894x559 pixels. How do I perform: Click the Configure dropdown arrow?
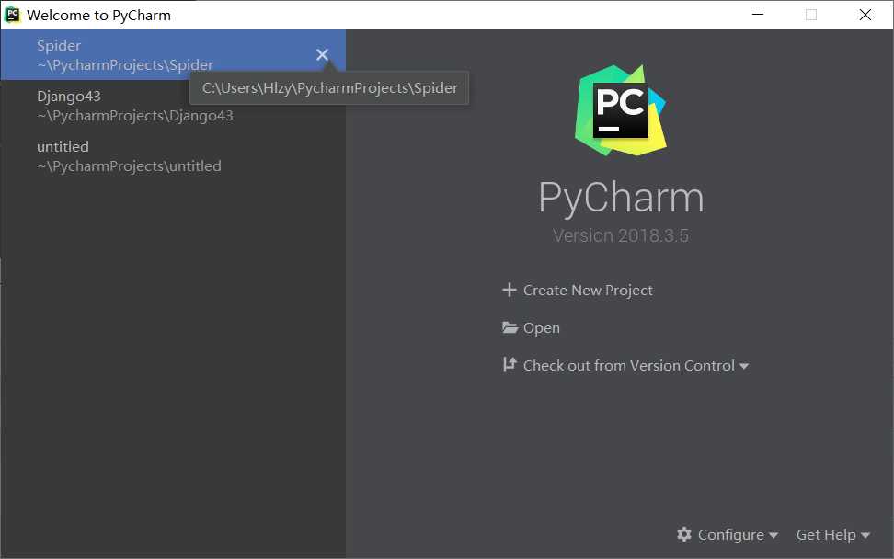[774, 536]
